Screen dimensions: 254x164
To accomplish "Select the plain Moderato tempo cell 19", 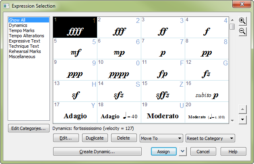I will click(x=163, y=112).
